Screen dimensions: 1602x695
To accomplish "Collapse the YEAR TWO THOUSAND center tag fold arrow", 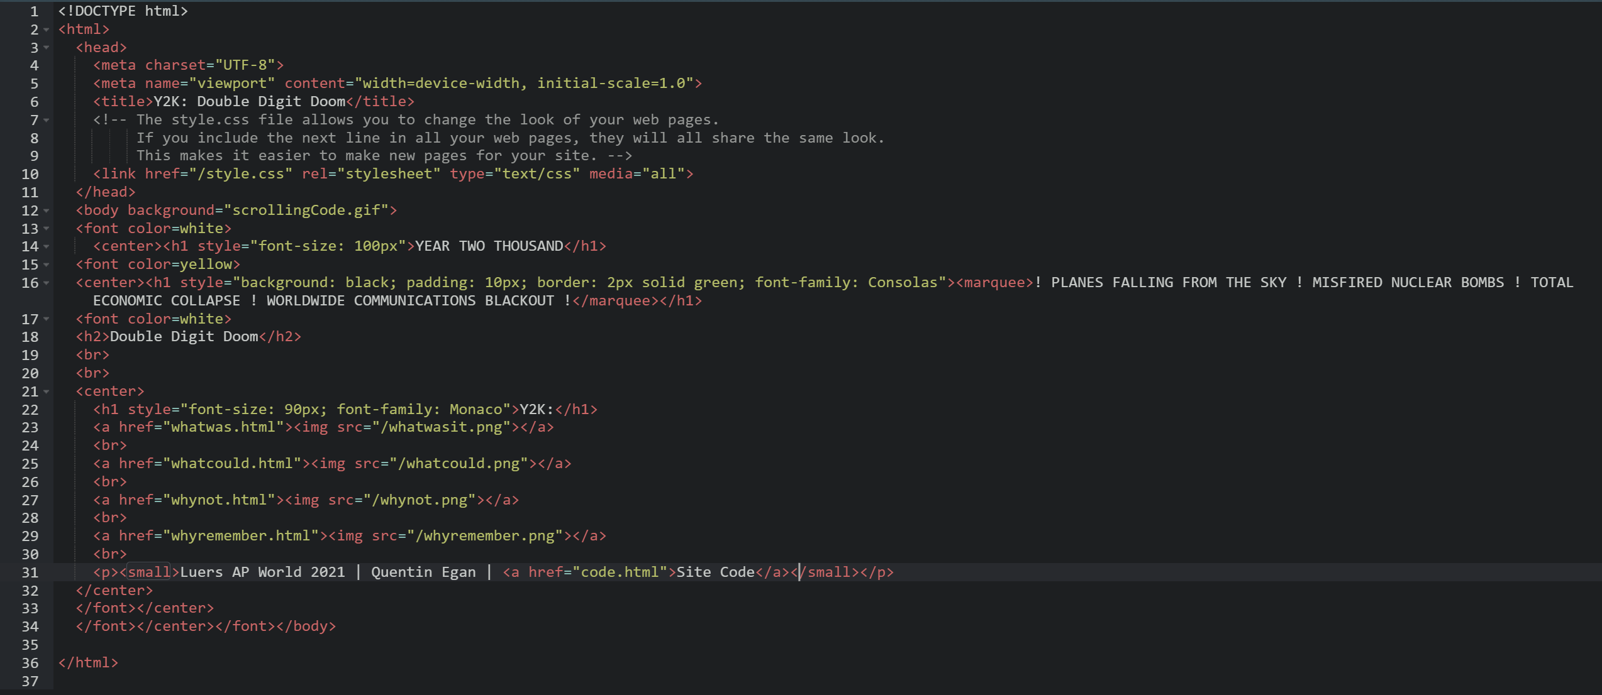I will tap(47, 246).
